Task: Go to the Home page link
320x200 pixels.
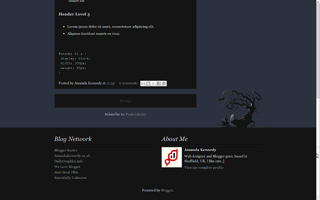Action: point(125,101)
